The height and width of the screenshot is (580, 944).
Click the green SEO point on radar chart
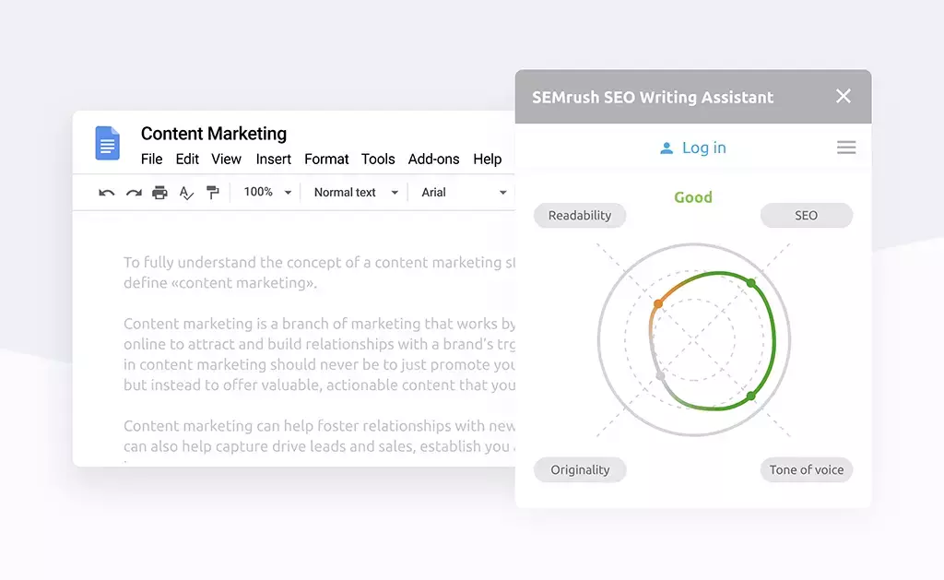click(750, 282)
